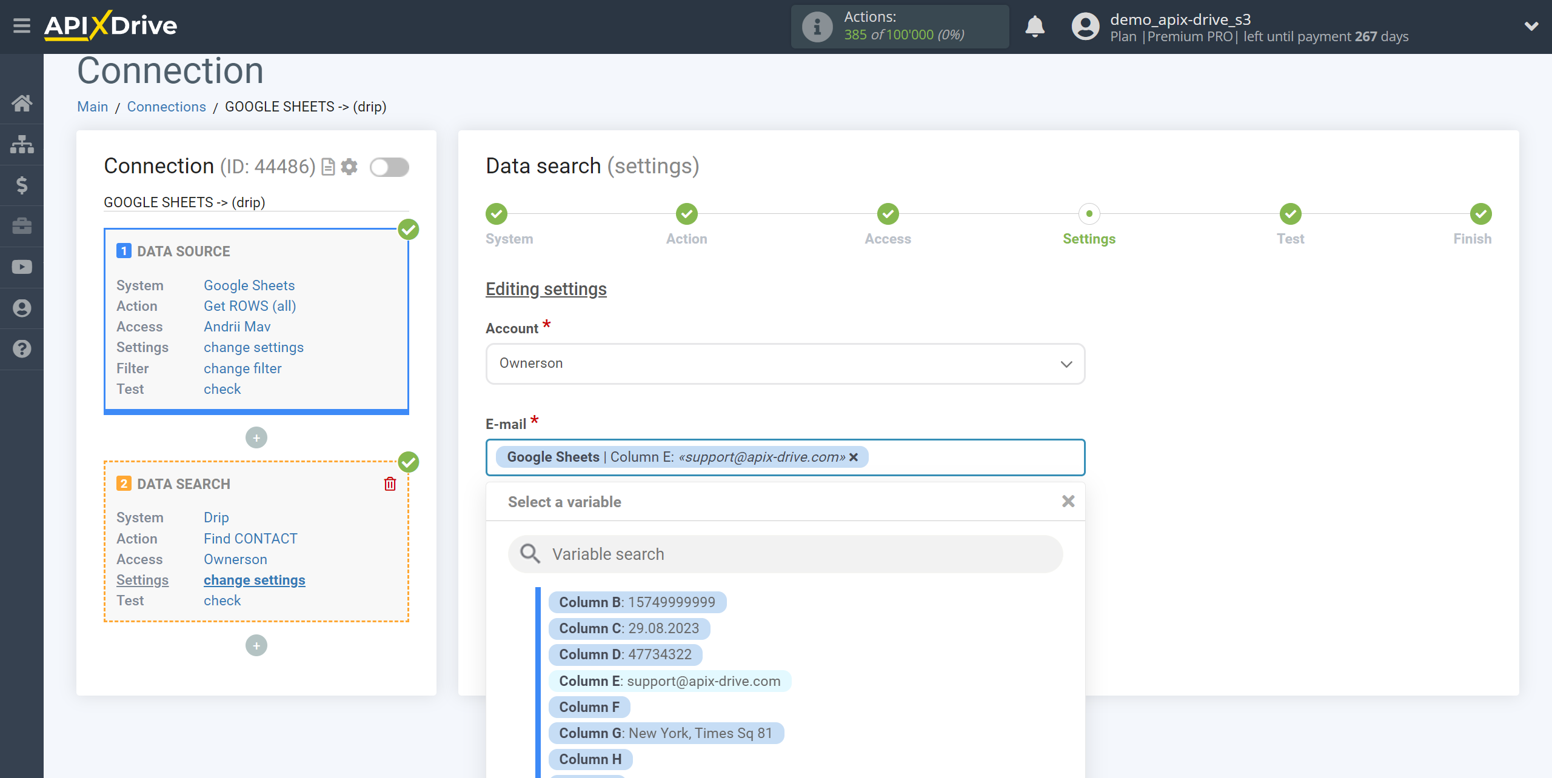Click change settings in Data Source
Viewport: 1552px width, 778px height.
coord(253,347)
